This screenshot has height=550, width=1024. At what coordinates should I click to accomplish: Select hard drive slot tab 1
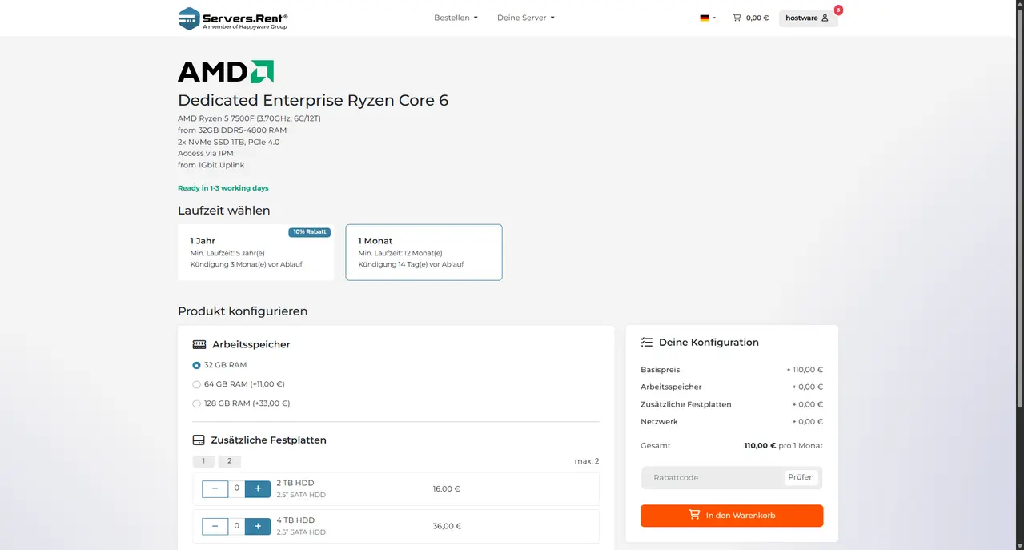tap(203, 461)
